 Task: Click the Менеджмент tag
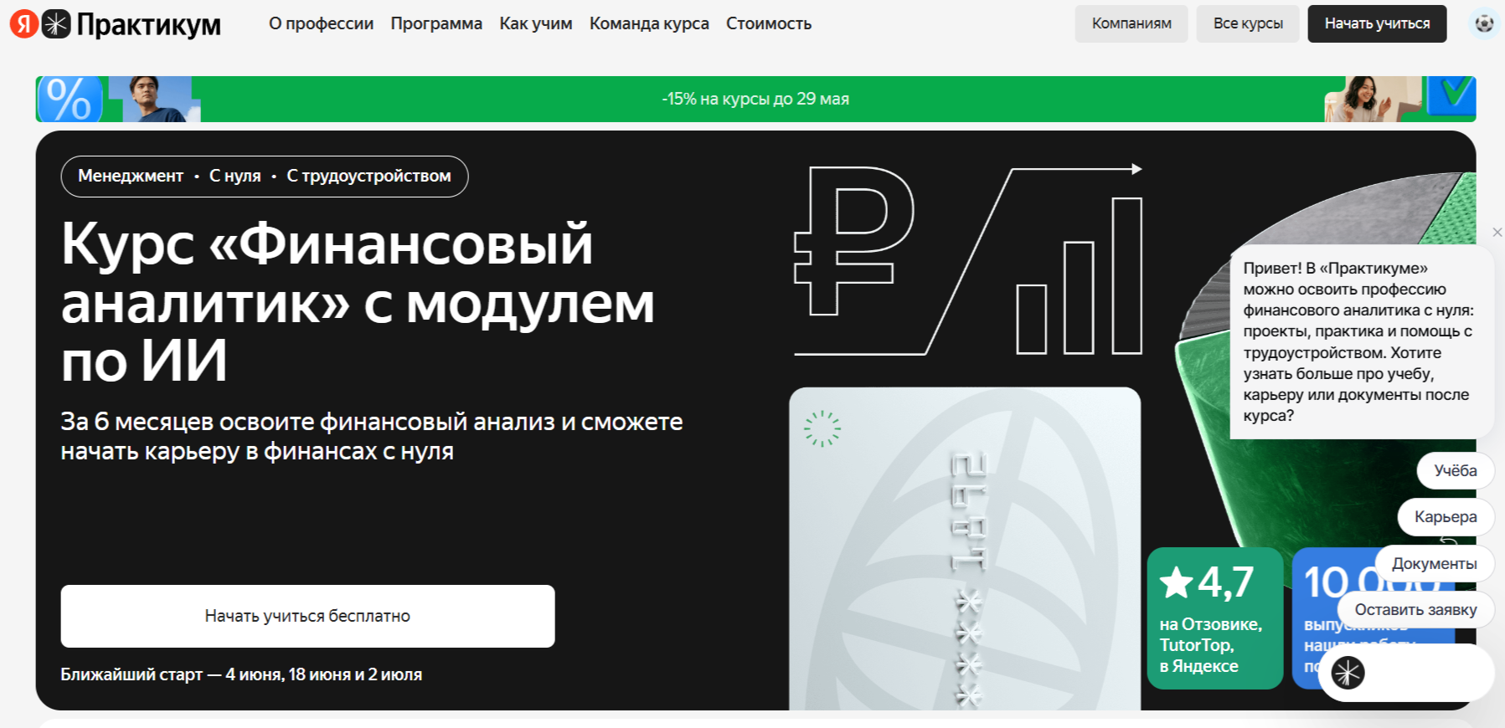click(x=131, y=176)
